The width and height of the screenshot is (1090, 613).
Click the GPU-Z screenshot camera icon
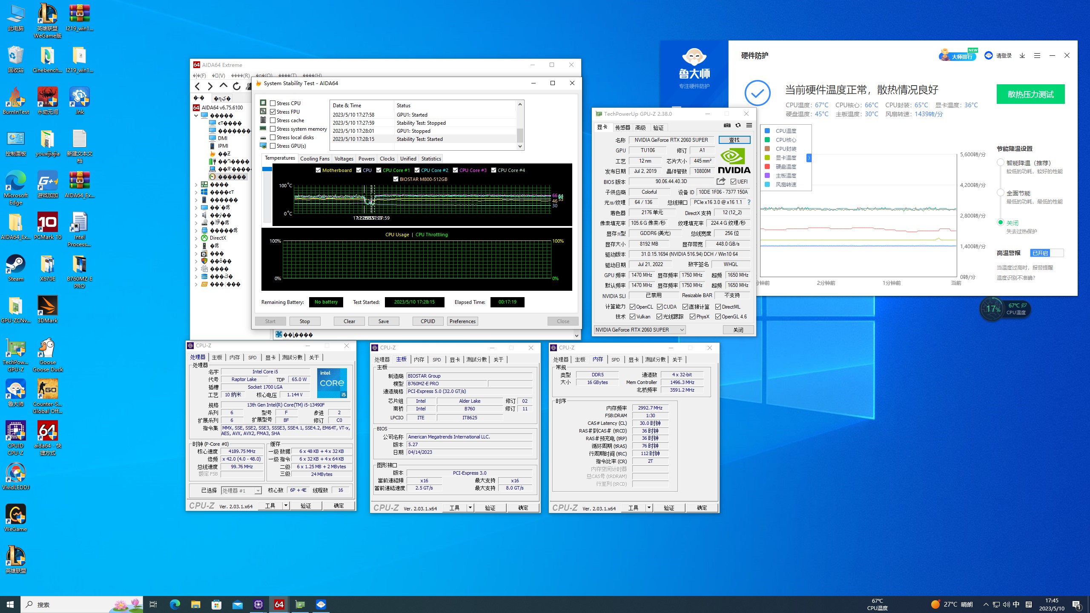727,125
